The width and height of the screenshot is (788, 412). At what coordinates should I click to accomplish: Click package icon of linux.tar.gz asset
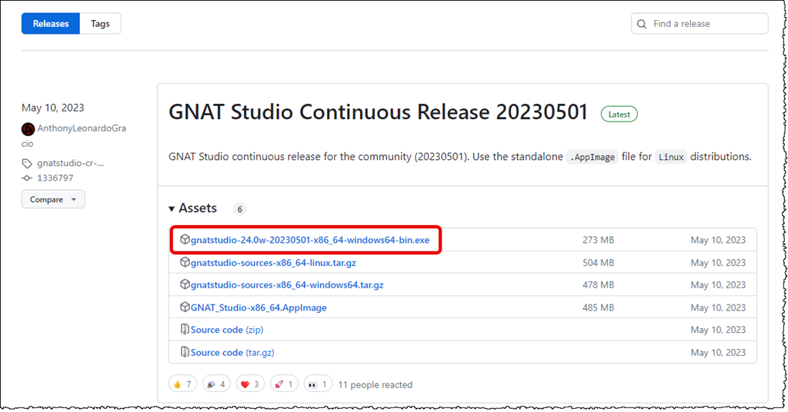coord(185,262)
